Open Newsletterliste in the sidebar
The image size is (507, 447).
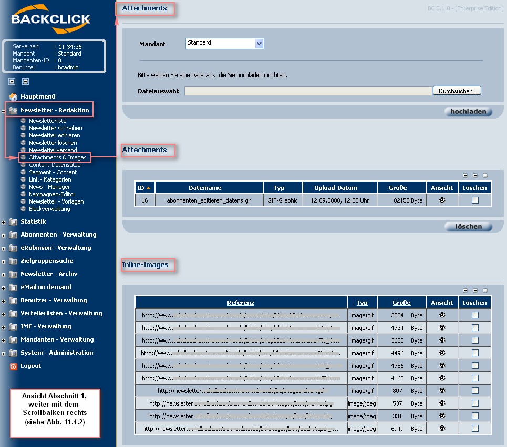[x=47, y=121]
